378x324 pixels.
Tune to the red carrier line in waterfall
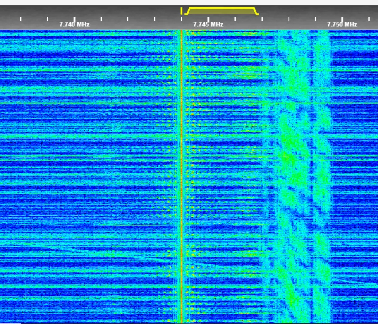click(x=181, y=166)
